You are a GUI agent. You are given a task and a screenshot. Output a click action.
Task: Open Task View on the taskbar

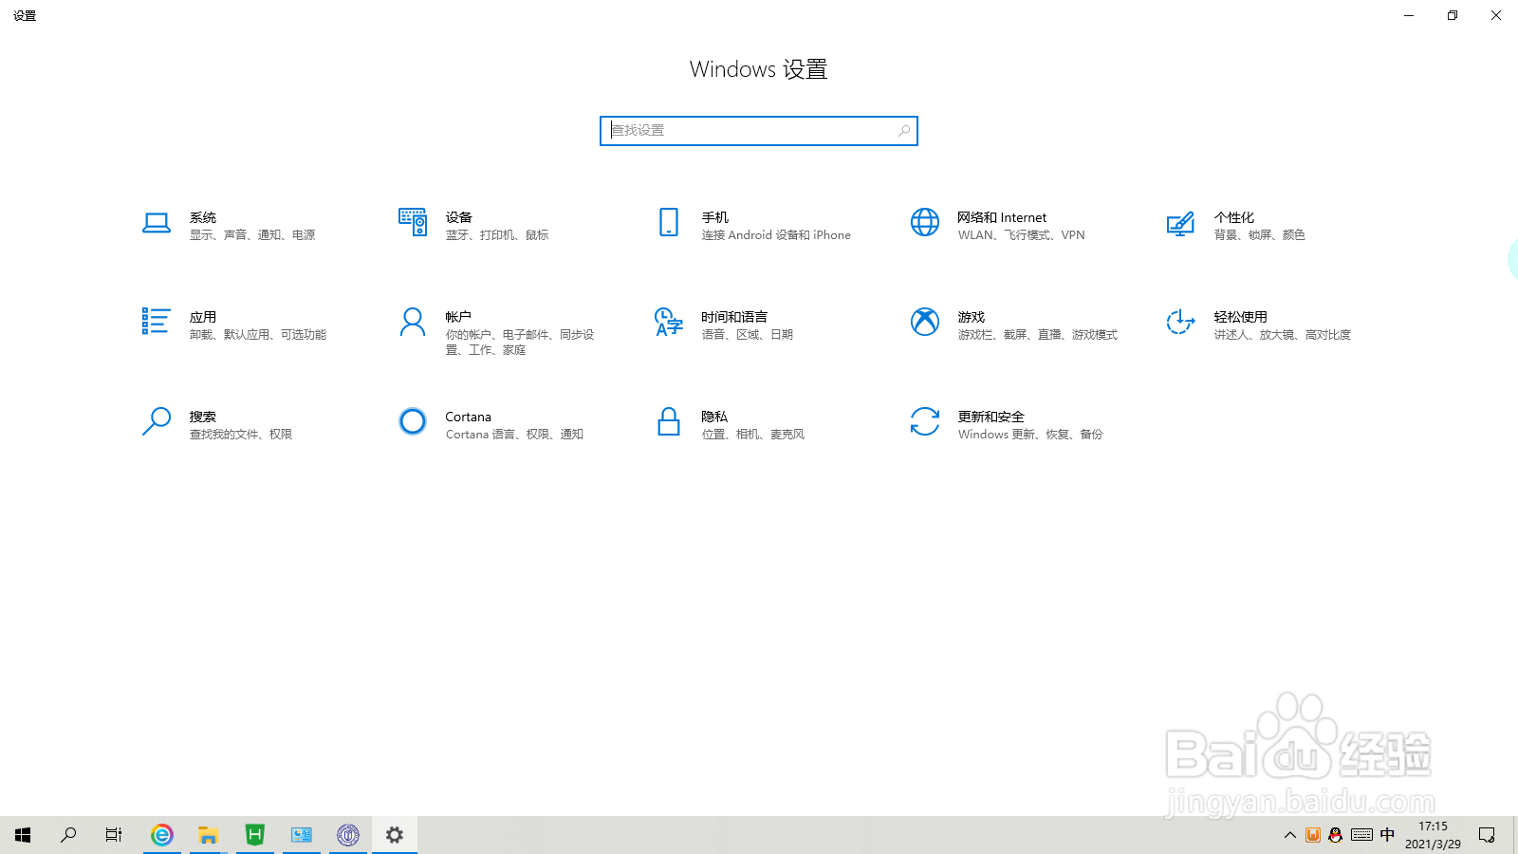114,835
